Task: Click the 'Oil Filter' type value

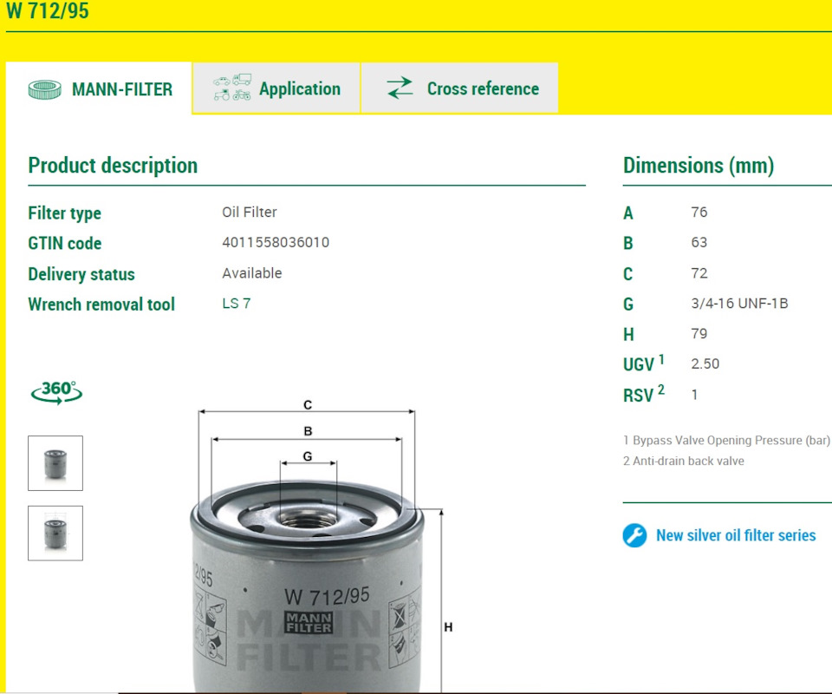Action: tap(250, 213)
